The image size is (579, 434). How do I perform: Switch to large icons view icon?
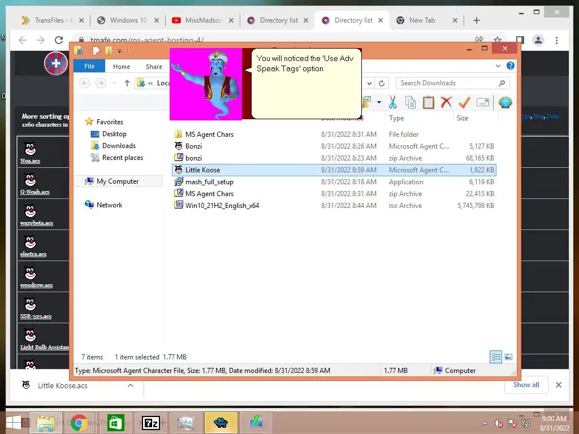pos(508,357)
